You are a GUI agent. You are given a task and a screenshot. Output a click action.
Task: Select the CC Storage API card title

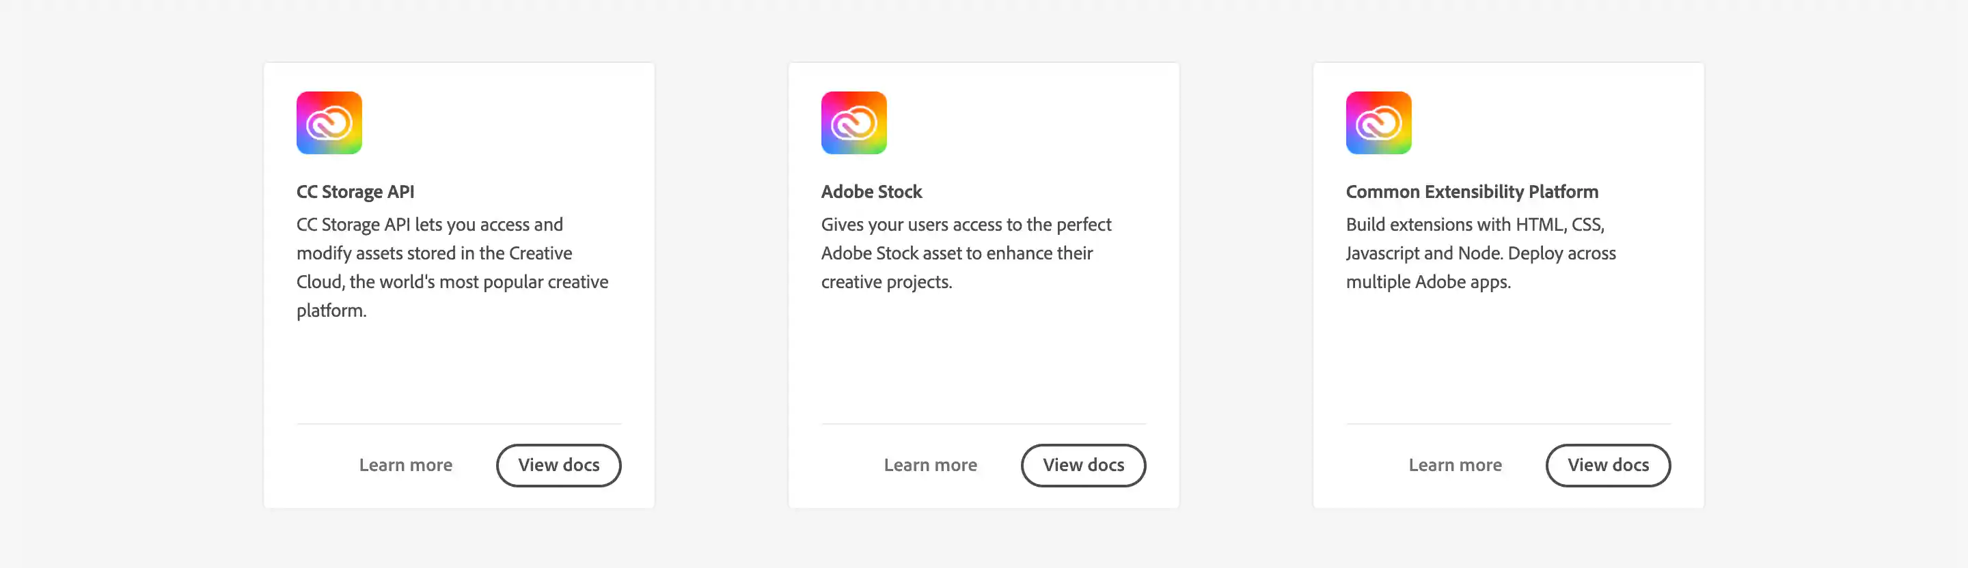[355, 192]
